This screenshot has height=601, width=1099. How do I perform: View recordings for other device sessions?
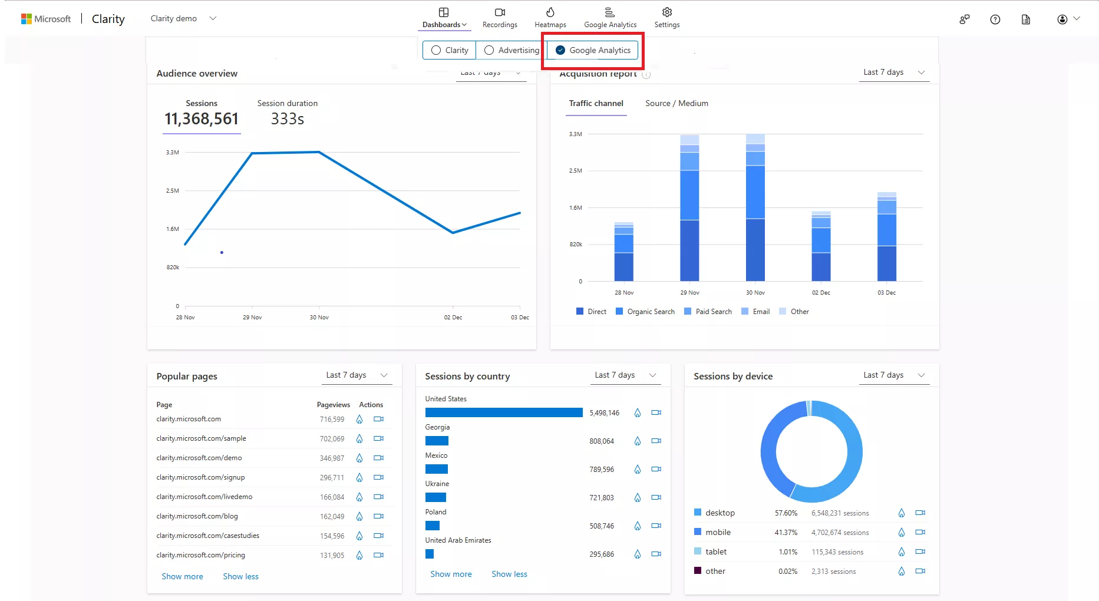point(920,571)
